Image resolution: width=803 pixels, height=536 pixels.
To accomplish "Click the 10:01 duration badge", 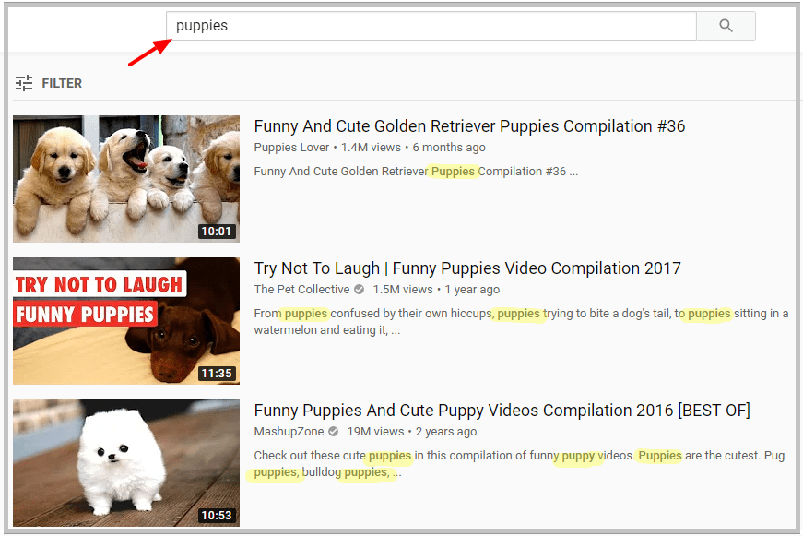I will point(217,232).
